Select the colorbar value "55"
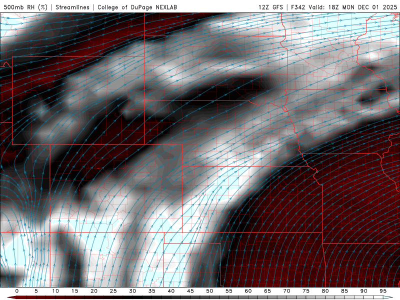 (229, 291)
